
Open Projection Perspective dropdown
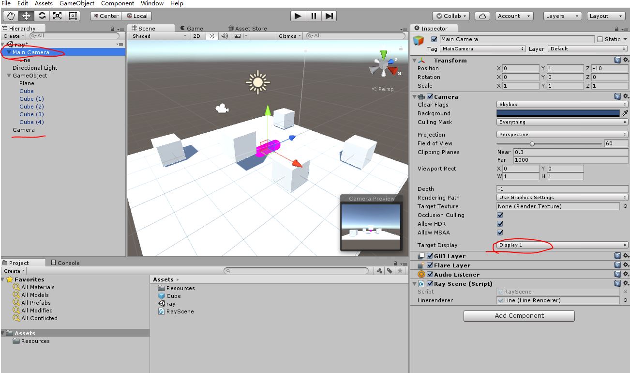pyautogui.click(x=562, y=134)
